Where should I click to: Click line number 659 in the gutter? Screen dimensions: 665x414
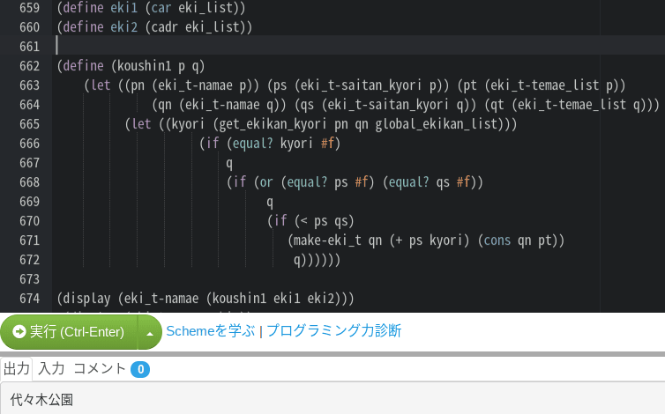point(29,8)
